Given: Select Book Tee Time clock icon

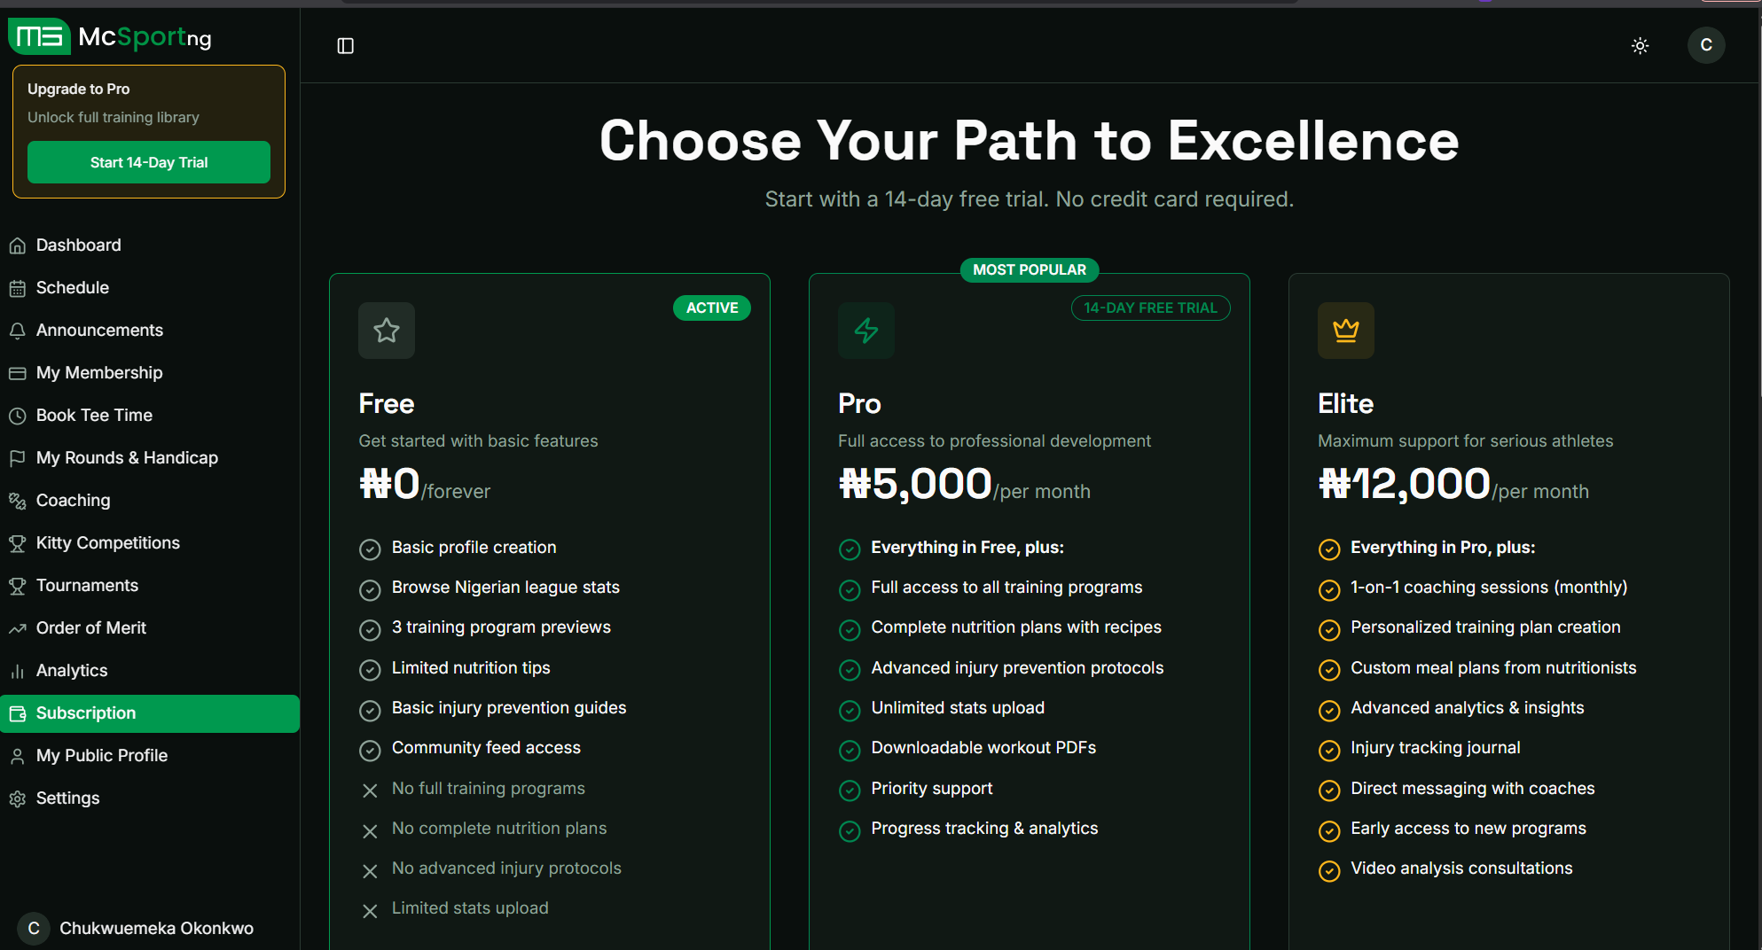Looking at the screenshot, I should [18, 416].
